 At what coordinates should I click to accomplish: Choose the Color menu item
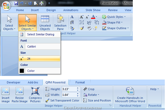39,71
